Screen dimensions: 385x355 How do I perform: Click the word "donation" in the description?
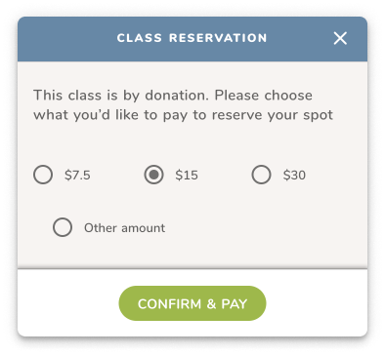[x=177, y=96]
